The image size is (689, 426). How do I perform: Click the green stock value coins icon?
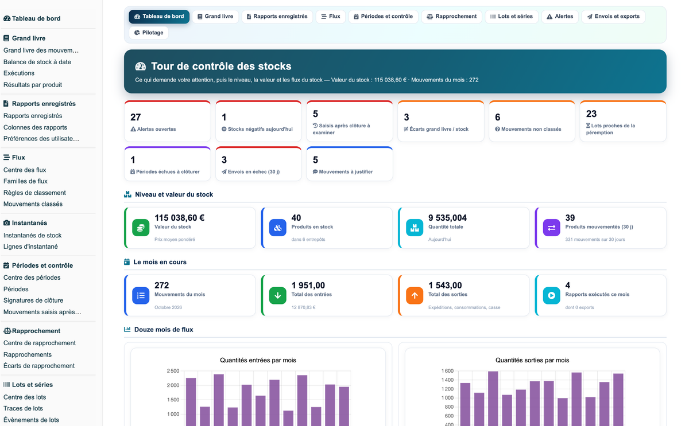pyautogui.click(x=141, y=228)
